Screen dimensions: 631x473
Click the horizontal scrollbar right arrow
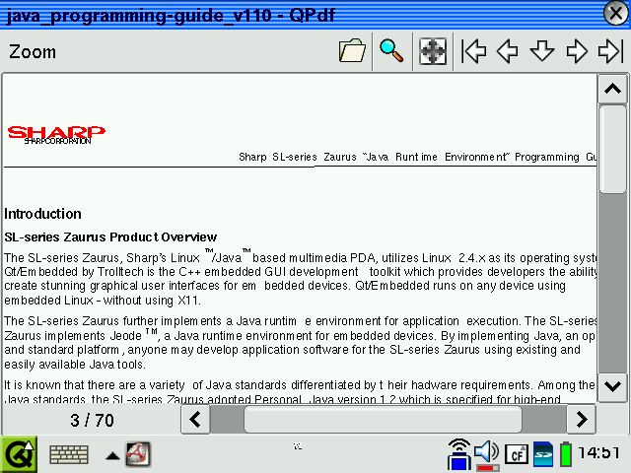[581, 420]
